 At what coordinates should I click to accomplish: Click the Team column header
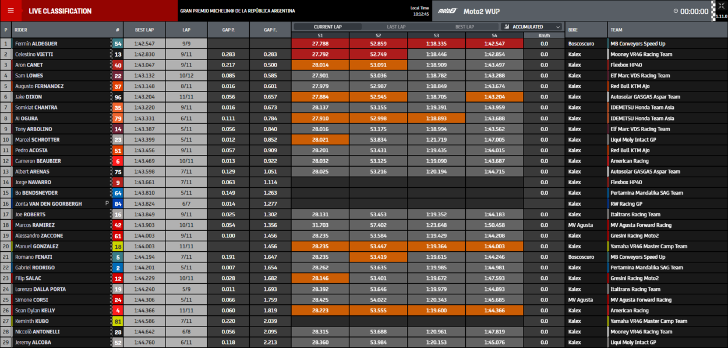coord(667,30)
